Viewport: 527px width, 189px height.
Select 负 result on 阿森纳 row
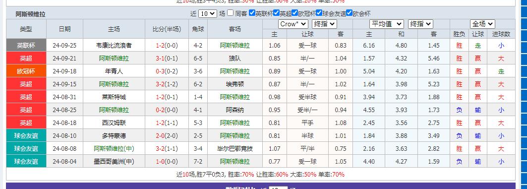459,110
